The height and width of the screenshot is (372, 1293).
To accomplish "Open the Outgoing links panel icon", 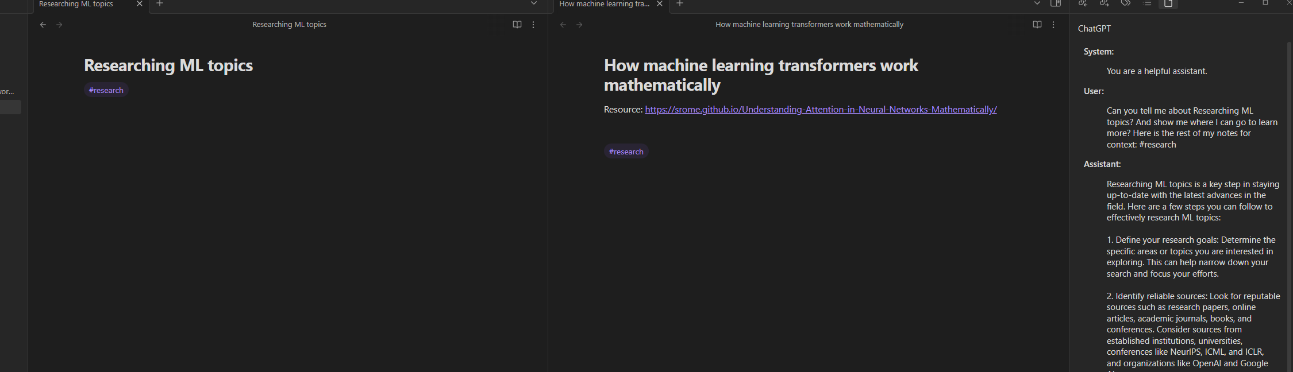I will coord(1104,3).
